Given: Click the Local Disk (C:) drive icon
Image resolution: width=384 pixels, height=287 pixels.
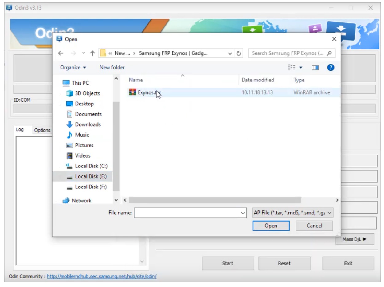Looking at the screenshot, I should coord(70,166).
